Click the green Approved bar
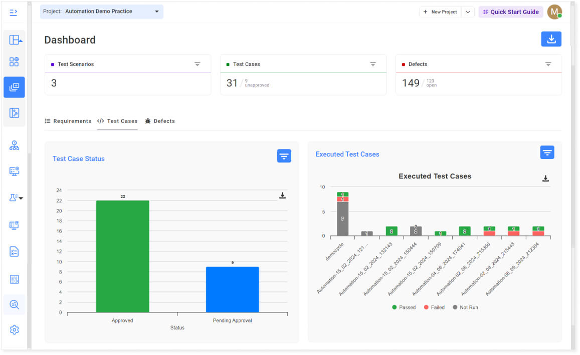The width and height of the screenshot is (580, 355). tap(122, 256)
